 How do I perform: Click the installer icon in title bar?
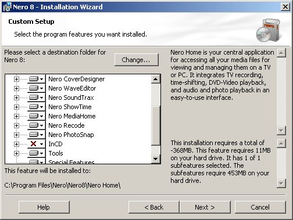pyautogui.click(x=8, y=7)
